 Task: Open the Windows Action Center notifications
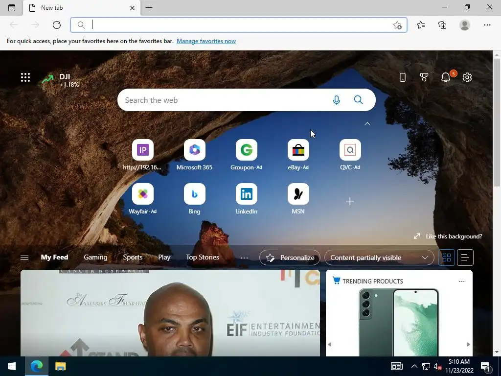[485, 366]
